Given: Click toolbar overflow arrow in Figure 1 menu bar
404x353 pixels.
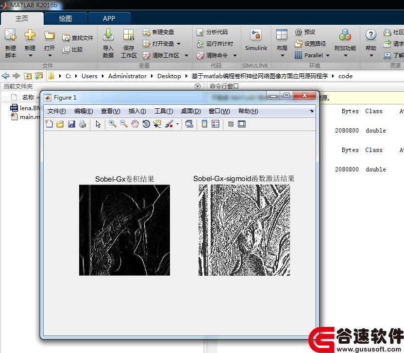Looking at the screenshot, I should point(312,111).
